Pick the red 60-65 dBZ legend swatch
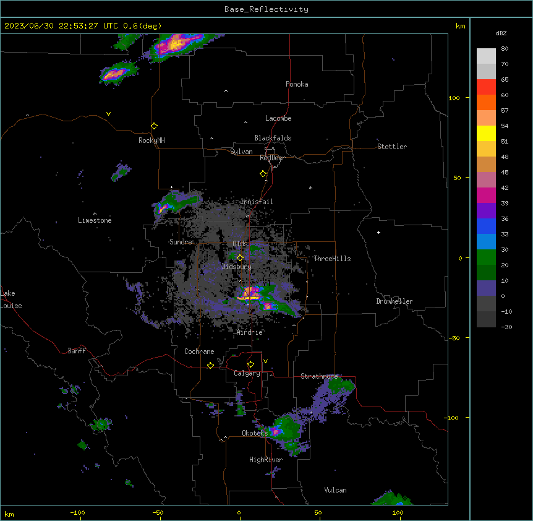 click(486, 87)
